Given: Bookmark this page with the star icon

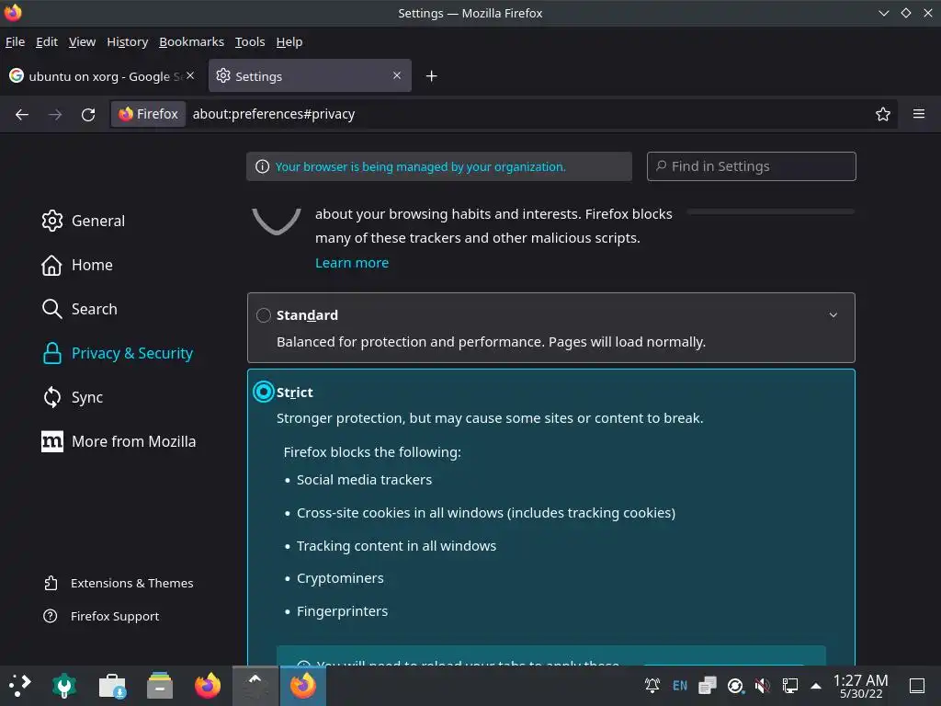Looking at the screenshot, I should (882, 114).
